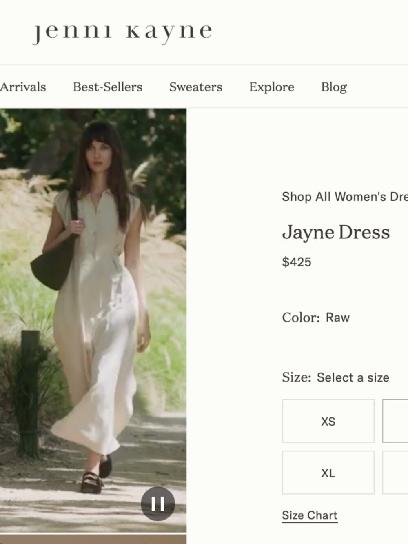Click the $425 price
The image size is (408, 544).
(x=297, y=262)
